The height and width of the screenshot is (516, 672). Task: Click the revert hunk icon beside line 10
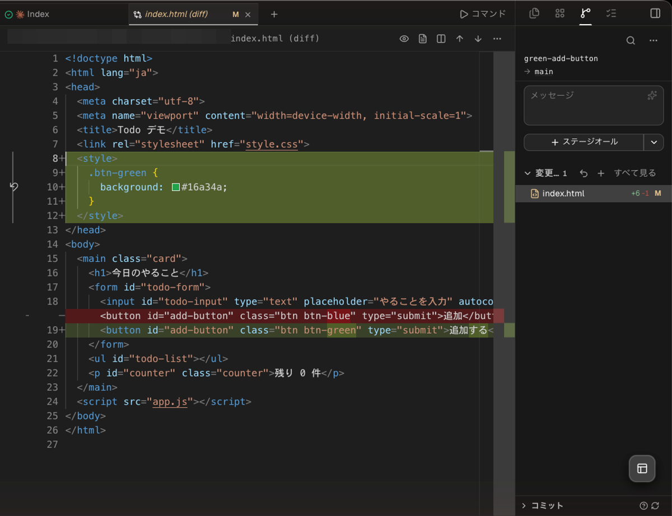14,187
